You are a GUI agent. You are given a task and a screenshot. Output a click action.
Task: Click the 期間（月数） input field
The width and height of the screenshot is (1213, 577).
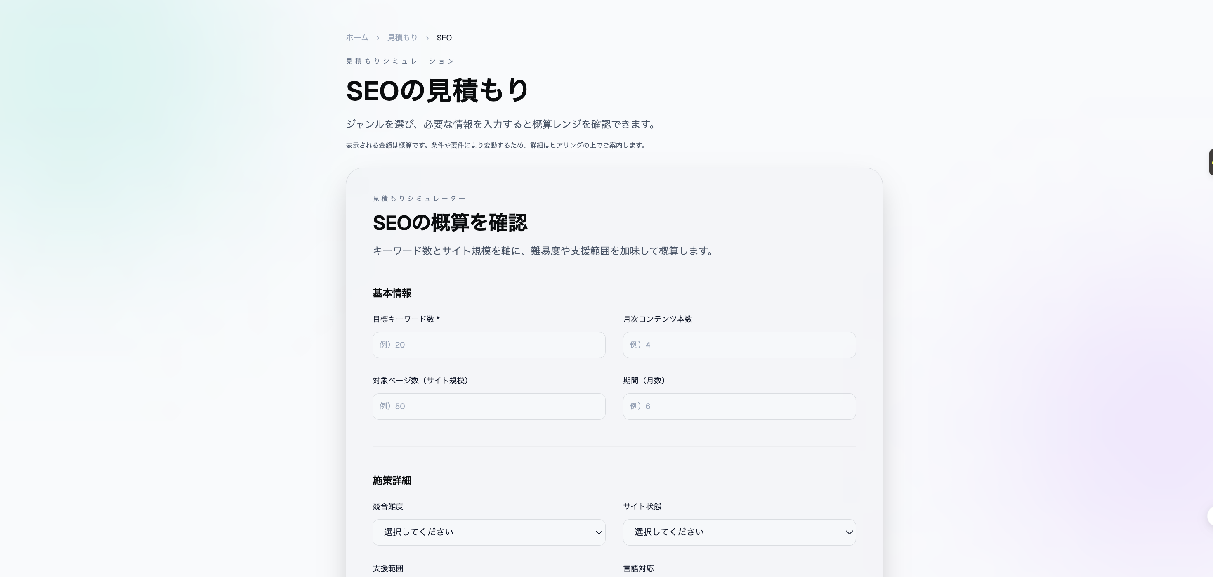pos(739,407)
